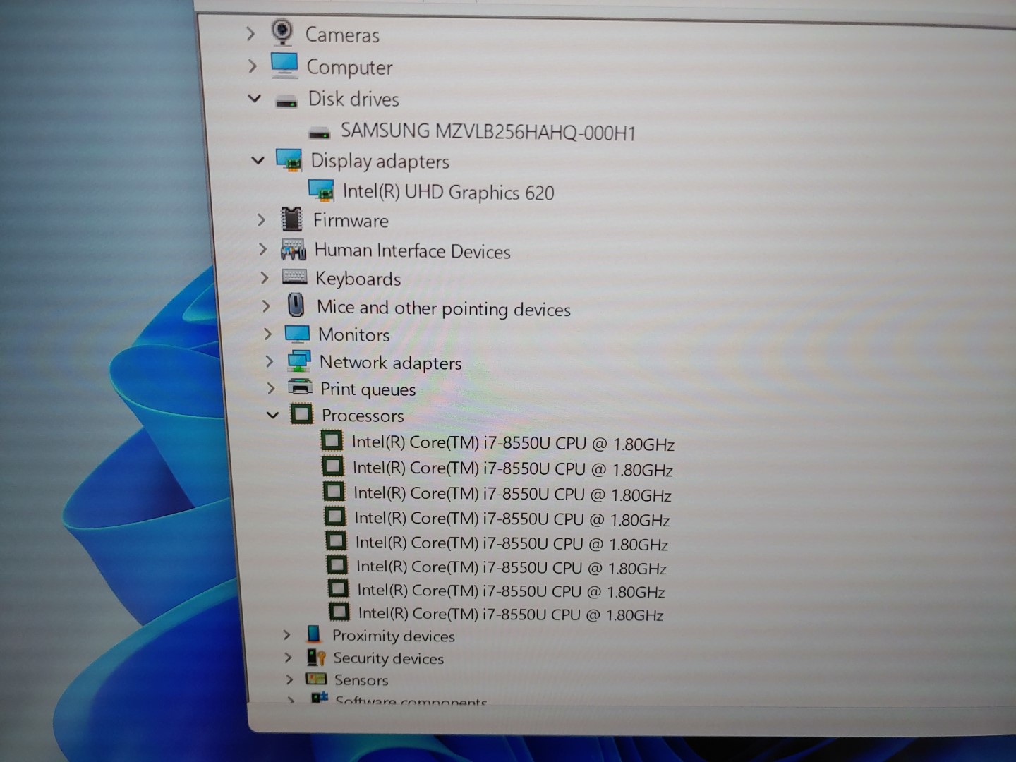Click the Cameras webcam icon
This screenshot has width=1016, height=762.
click(282, 32)
